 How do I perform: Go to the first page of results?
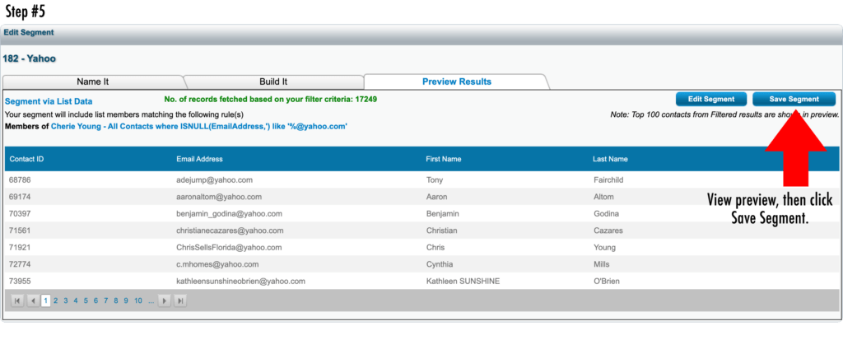coord(17,301)
